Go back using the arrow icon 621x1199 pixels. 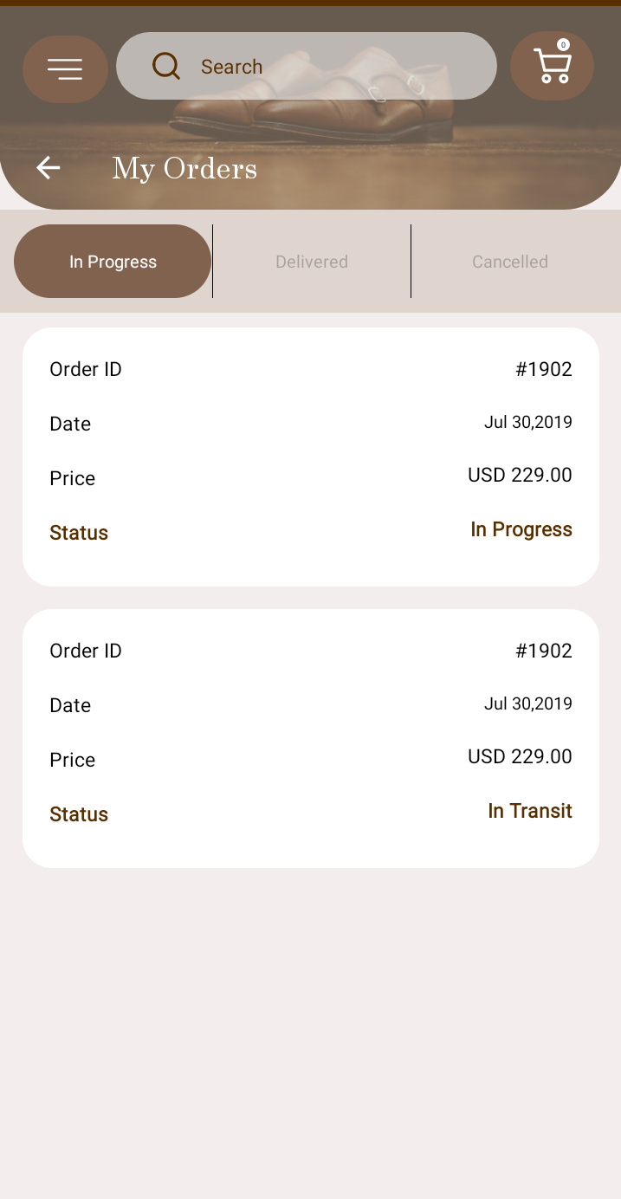[x=49, y=168]
